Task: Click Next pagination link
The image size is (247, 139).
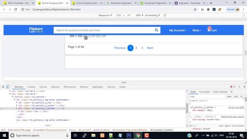Action: (x=150, y=48)
